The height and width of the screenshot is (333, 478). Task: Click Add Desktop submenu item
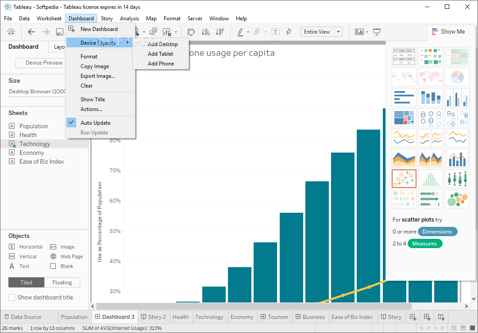tap(161, 44)
